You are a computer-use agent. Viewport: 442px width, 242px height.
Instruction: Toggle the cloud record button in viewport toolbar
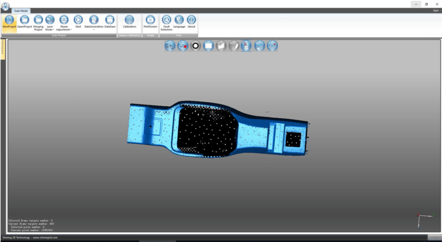(182, 46)
